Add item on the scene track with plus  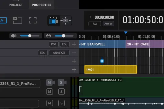(x=74, y=44)
